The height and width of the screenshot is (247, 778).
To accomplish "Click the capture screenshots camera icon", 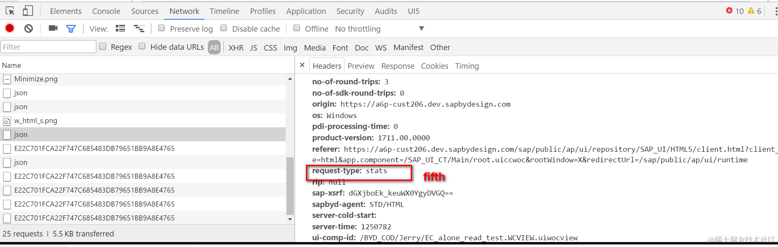I will click(x=53, y=28).
